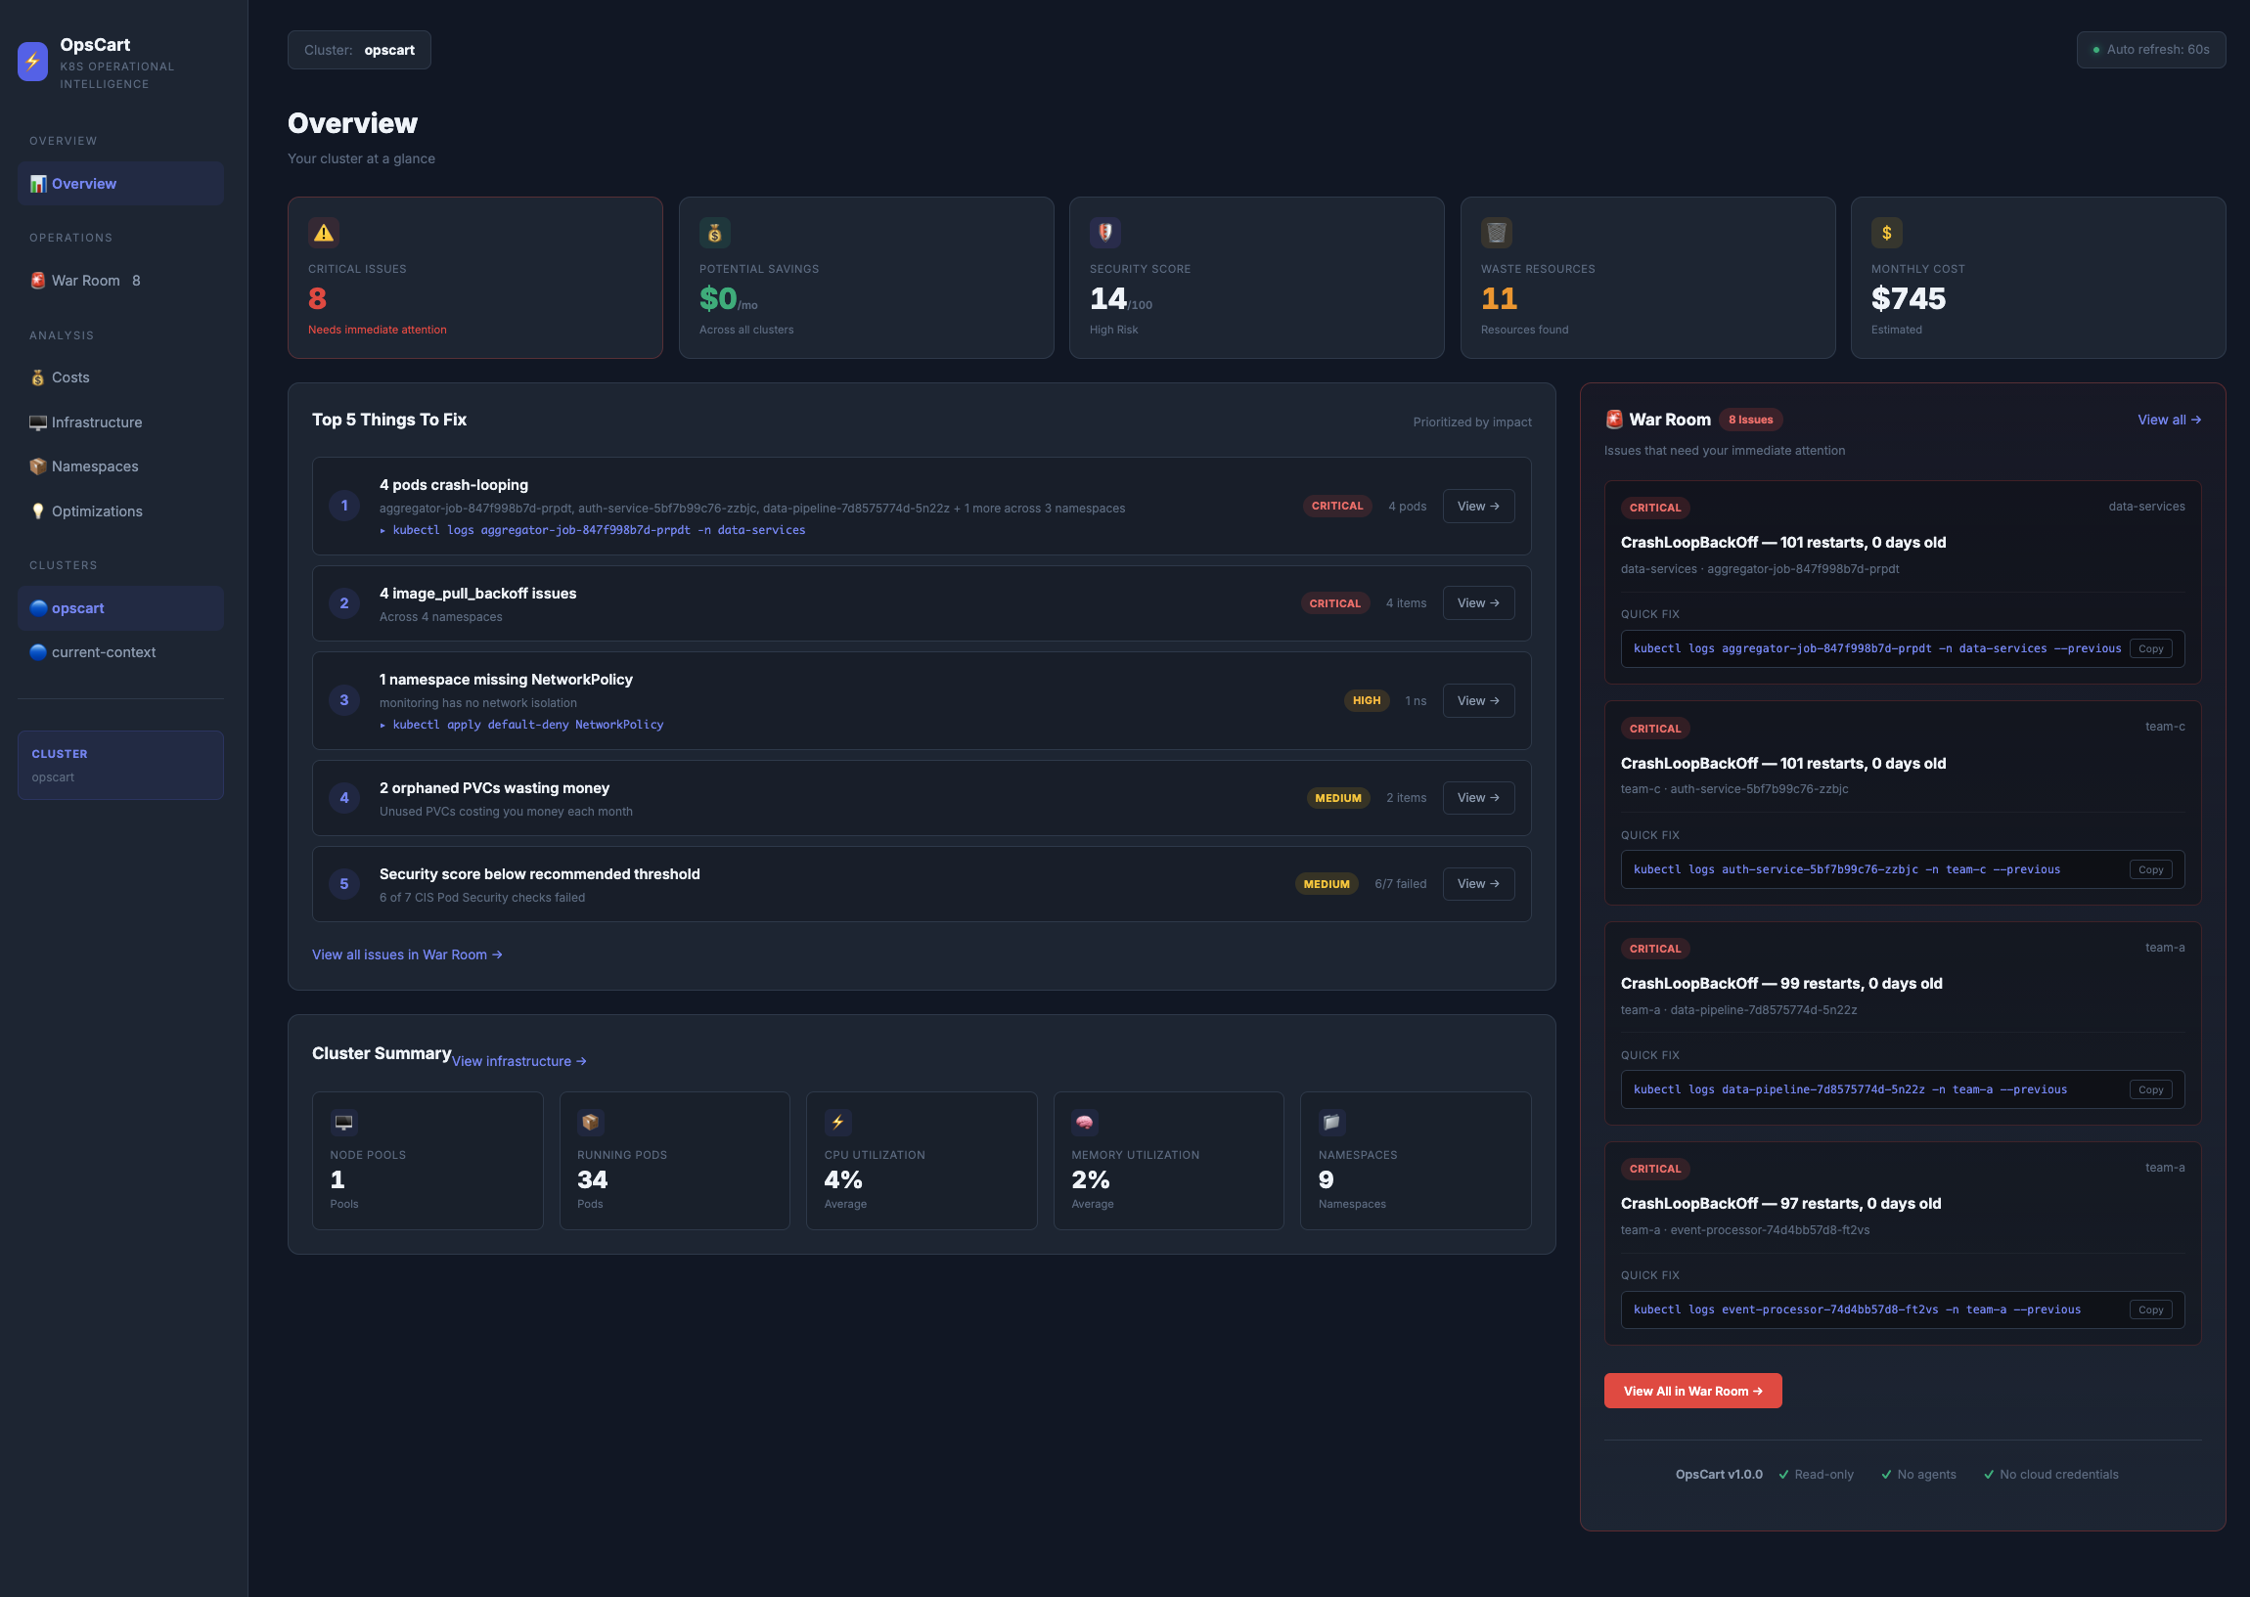Click the Critical Issues card
This screenshot has height=1597, width=2250.
pyautogui.click(x=475, y=279)
